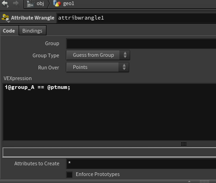Click the Group Type dropdown arrows

click(x=125, y=55)
